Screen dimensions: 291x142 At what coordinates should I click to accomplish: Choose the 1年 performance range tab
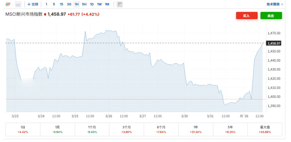[x=196, y=129]
